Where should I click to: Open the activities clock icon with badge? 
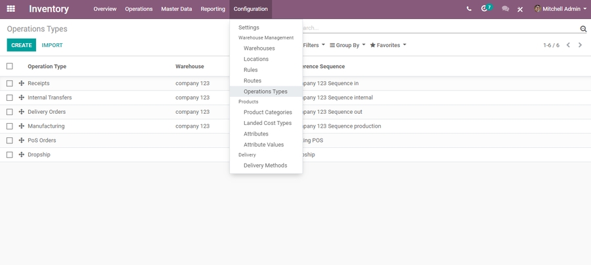[x=485, y=9]
